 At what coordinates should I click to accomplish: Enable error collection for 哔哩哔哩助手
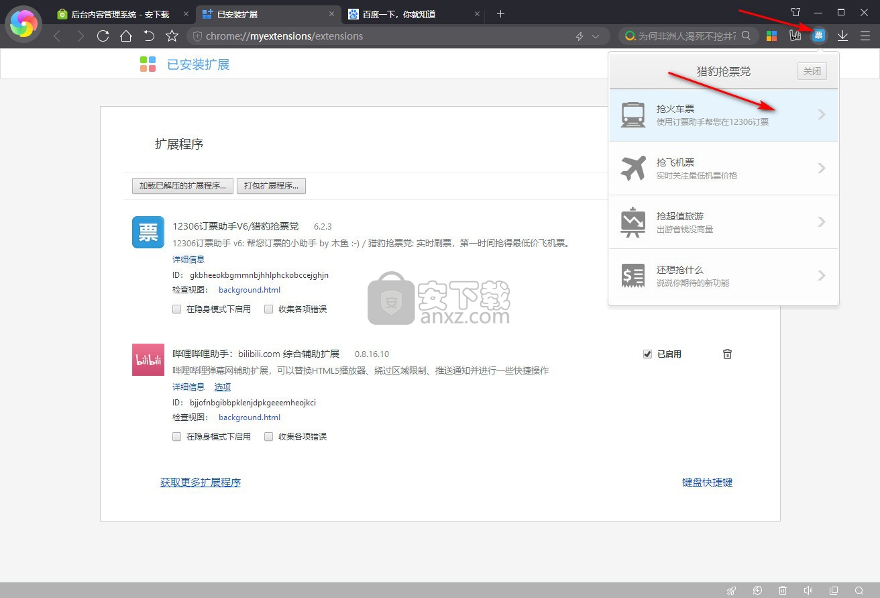coord(269,437)
